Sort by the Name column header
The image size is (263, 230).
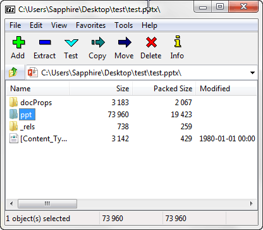(x=37, y=89)
